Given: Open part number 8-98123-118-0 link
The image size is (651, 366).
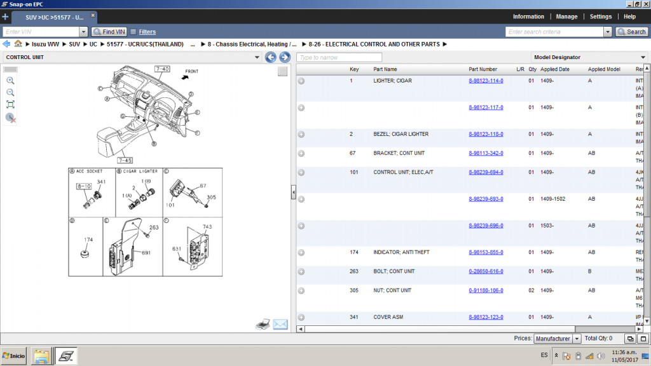Looking at the screenshot, I should coord(486,134).
